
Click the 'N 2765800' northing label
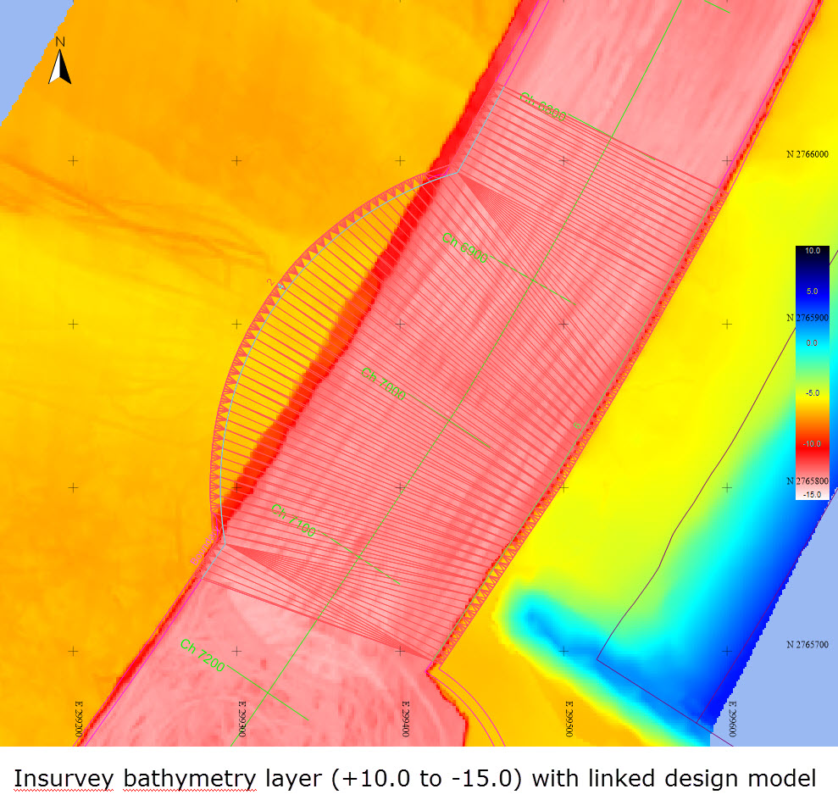click(x=807, y=481)
